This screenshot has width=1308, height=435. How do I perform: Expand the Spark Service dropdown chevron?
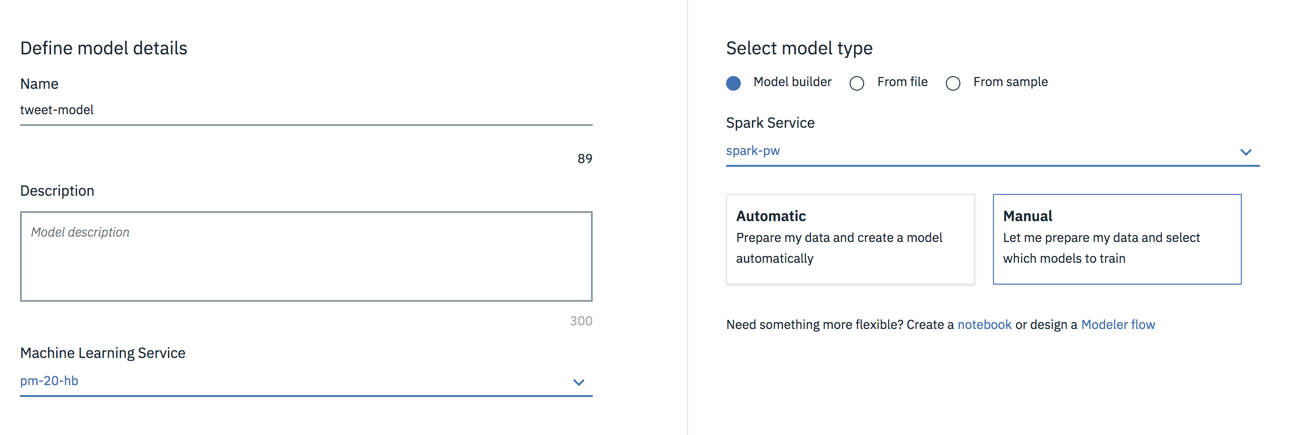click(x=1245, y=152)
